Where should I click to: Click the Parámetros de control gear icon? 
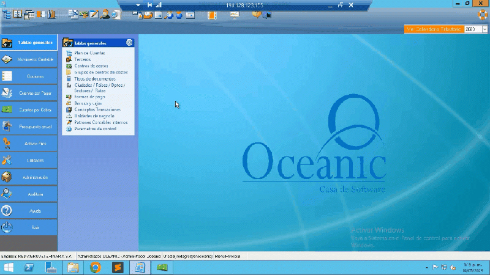(69, 129)
